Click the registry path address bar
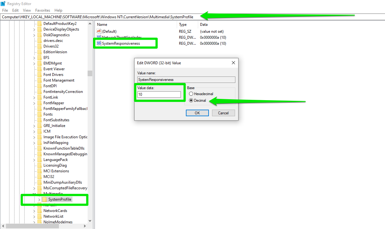 pyautogui.click(x=192, y=17)
